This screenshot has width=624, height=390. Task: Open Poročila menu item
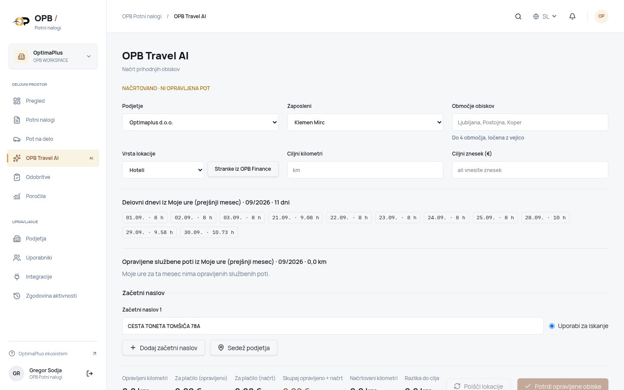pyautogui.click(x=53, y=196)
